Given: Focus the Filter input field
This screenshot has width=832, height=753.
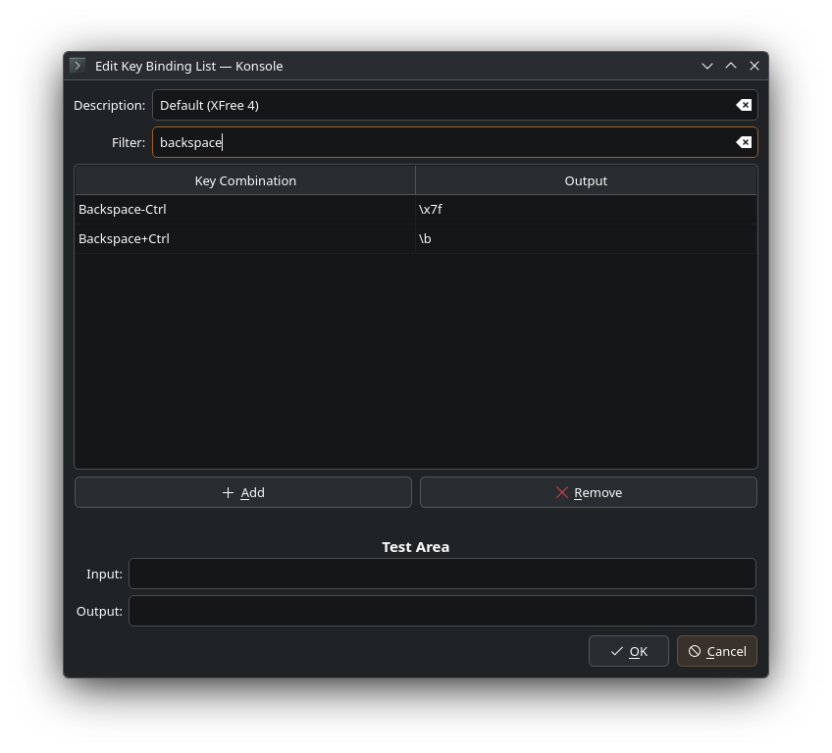Looking at the screenshot, I should click(x=442, y=142).
